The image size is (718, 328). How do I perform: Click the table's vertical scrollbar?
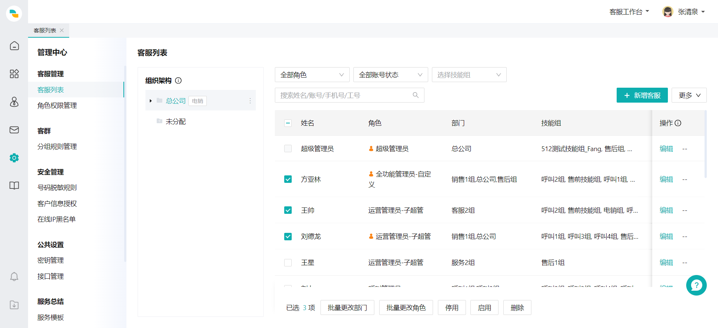(705, 144)
